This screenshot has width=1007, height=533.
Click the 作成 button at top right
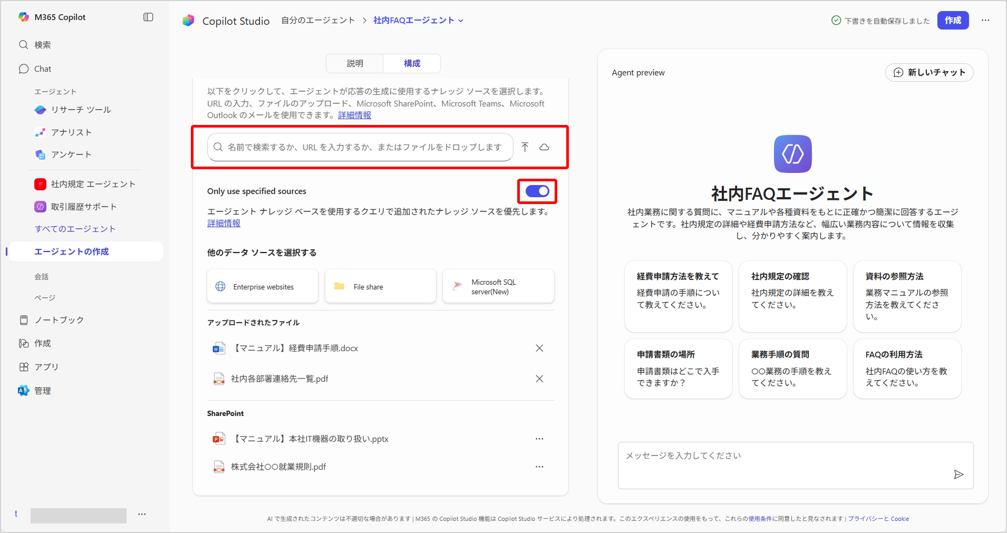pos(953,21)
